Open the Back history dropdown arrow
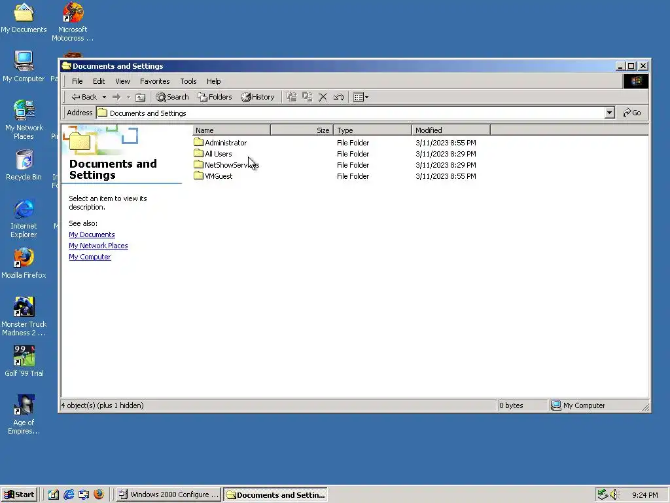Screen dimensions: 670x503 (x=104, y=97)
